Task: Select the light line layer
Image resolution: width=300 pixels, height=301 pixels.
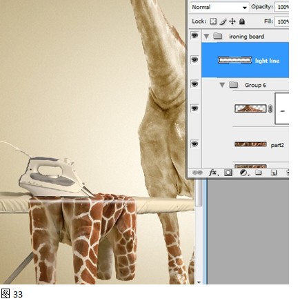Action: click(245, 60)
